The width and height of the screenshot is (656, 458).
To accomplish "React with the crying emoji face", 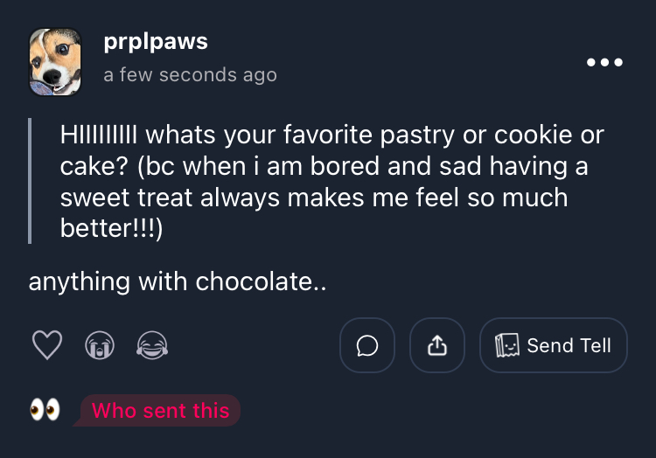I will click(100, 346).
